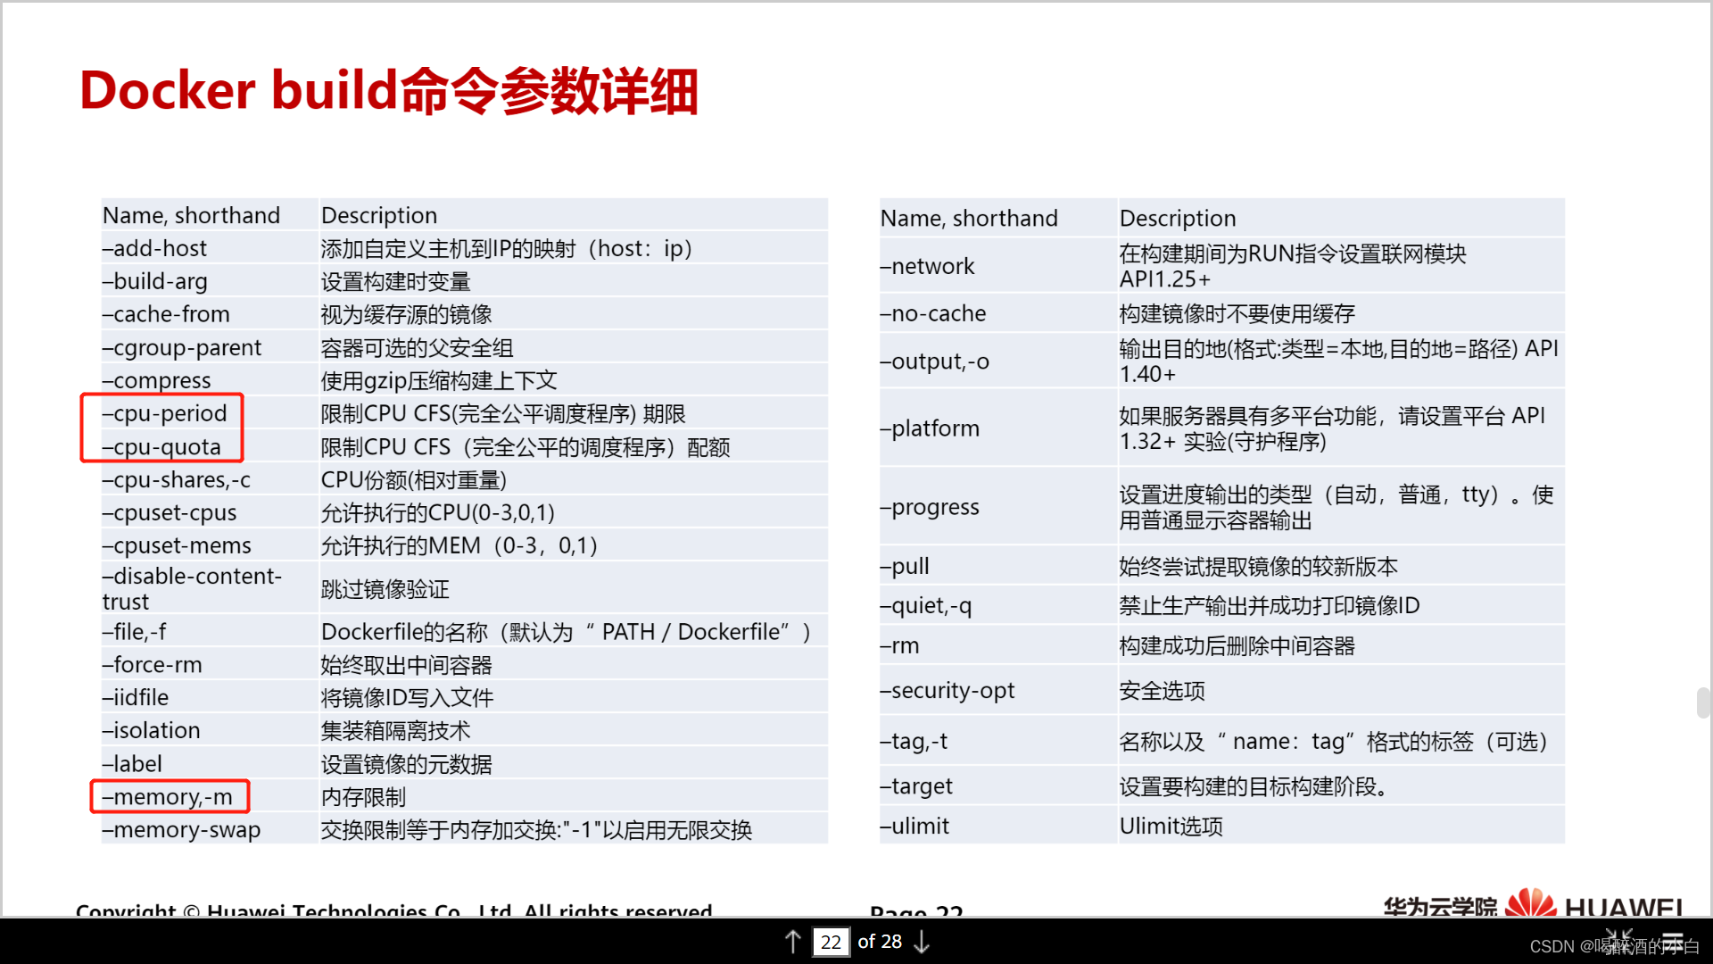Click the '–ulimit' cell

(x=998, y=826)
